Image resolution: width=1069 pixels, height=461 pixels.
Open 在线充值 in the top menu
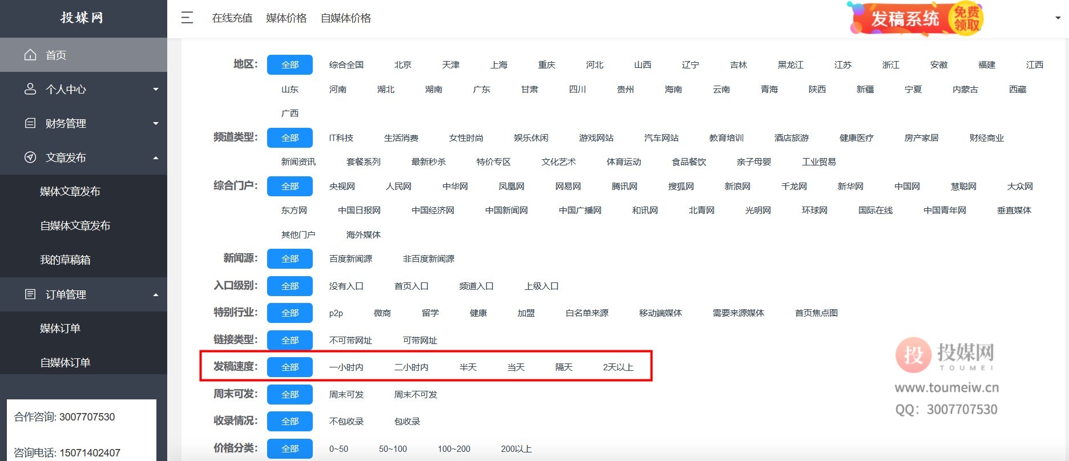click(x=232, y=18)
